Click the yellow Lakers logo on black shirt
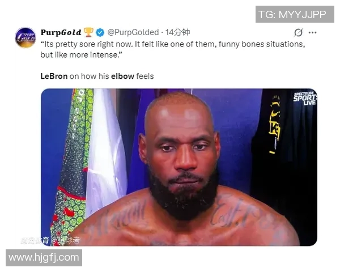 click(x=275, y=125)
